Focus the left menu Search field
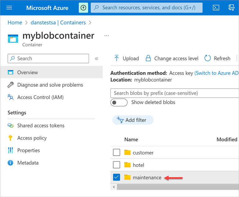Viewport: 239px width, 197px height. point(48,58)
